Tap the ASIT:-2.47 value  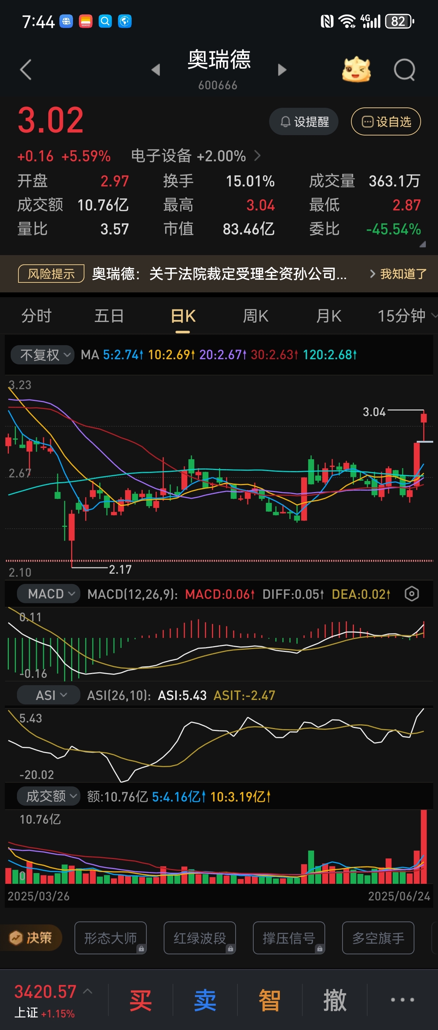244,695
